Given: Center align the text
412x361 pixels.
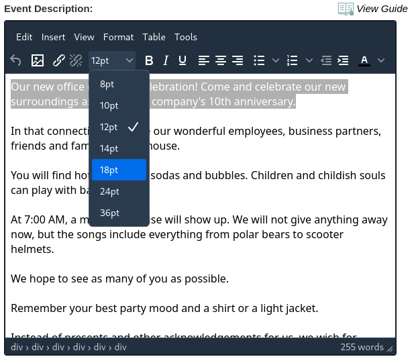Looking at the screenshot, I should [x=221, y=60].
